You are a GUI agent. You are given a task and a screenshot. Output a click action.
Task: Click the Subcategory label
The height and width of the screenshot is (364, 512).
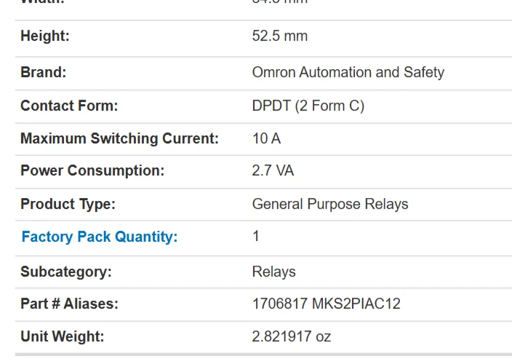(x=66, y=272)
